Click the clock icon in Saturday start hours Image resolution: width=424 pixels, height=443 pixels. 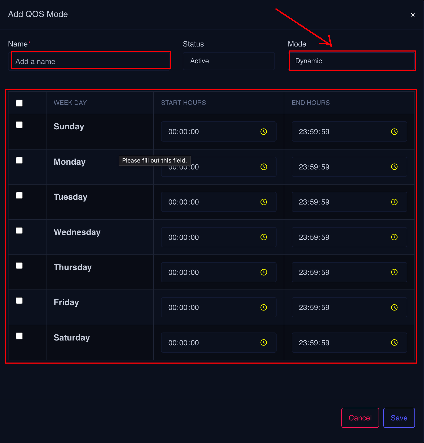(x=264, y=343)
